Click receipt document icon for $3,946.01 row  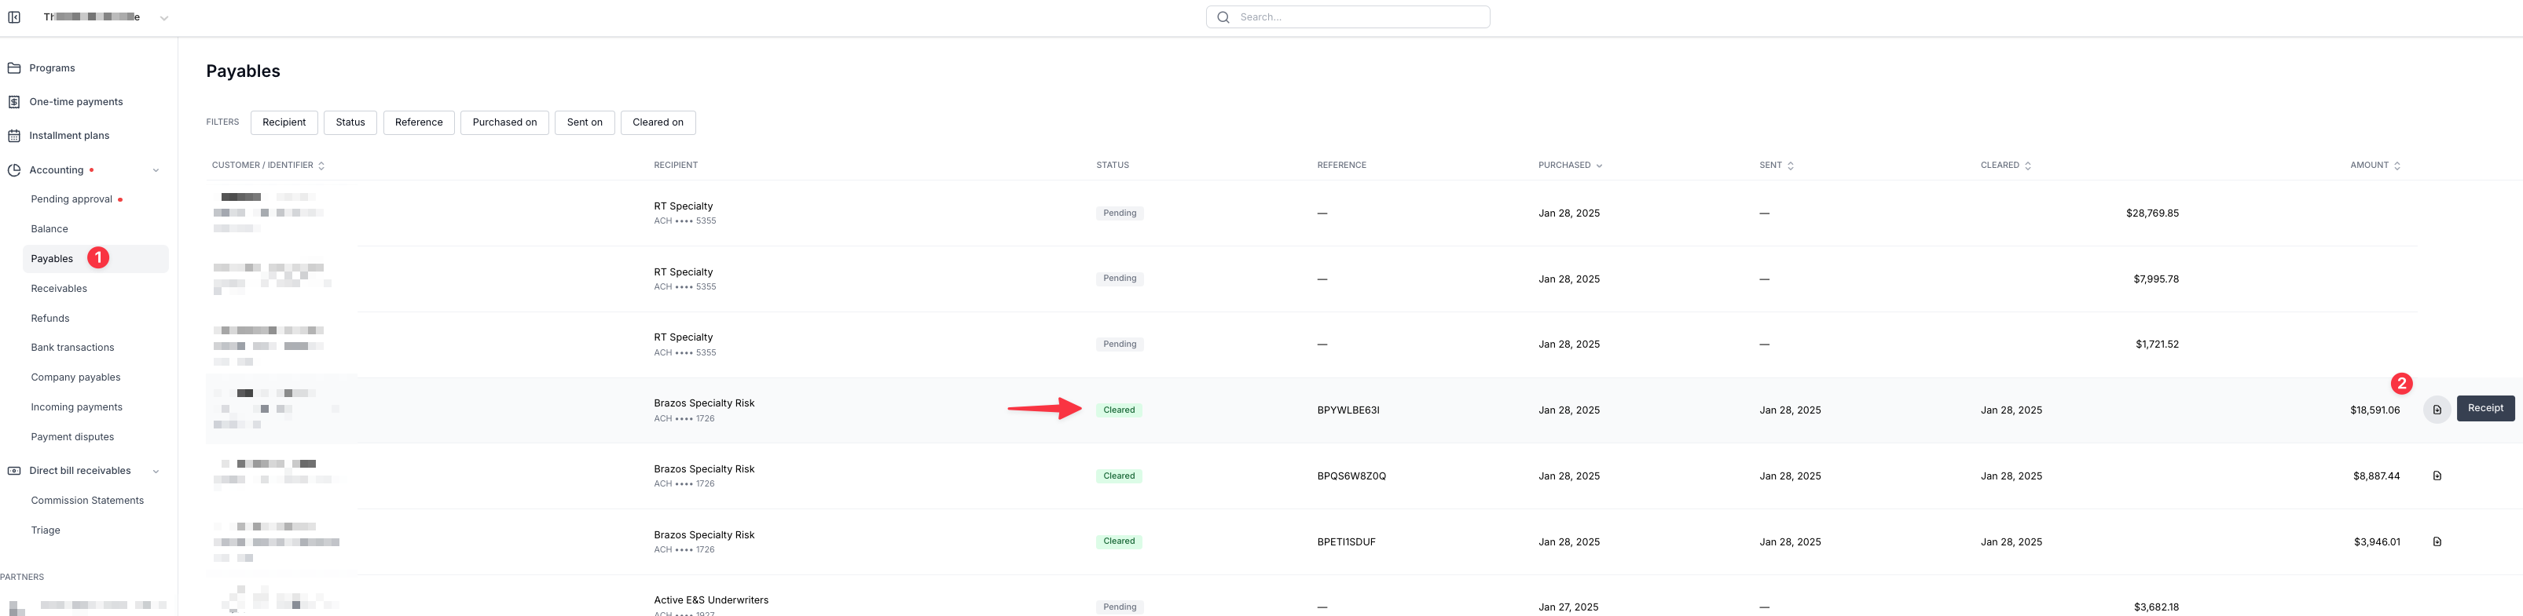coord(2437,541)
